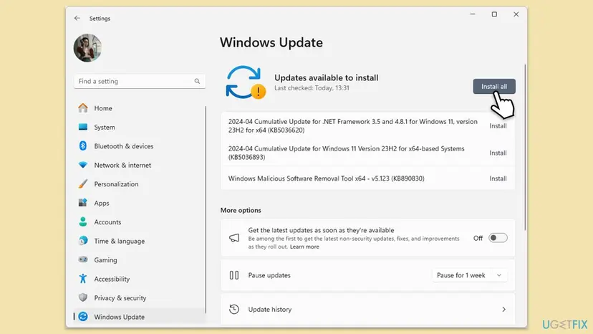This screenshot has width=593, height=334.
Task: Open the Pause for 1 week dropdown
Action: [x=469, y=275]
